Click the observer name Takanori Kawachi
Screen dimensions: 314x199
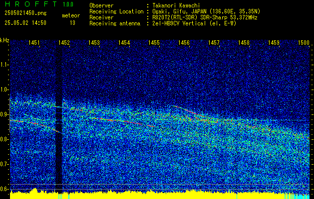click(176, 5)
